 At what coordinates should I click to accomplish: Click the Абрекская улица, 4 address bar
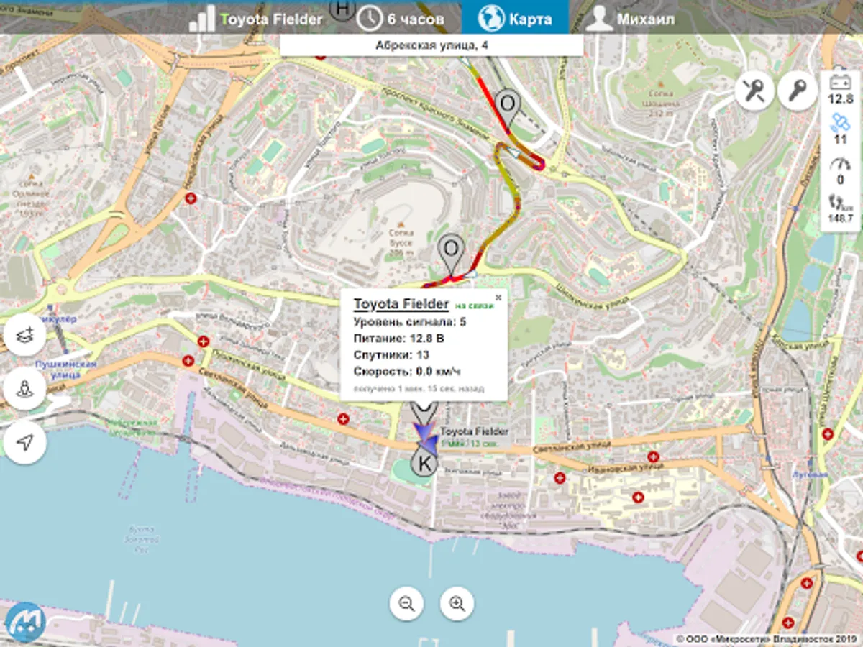[x=431, y=45]
